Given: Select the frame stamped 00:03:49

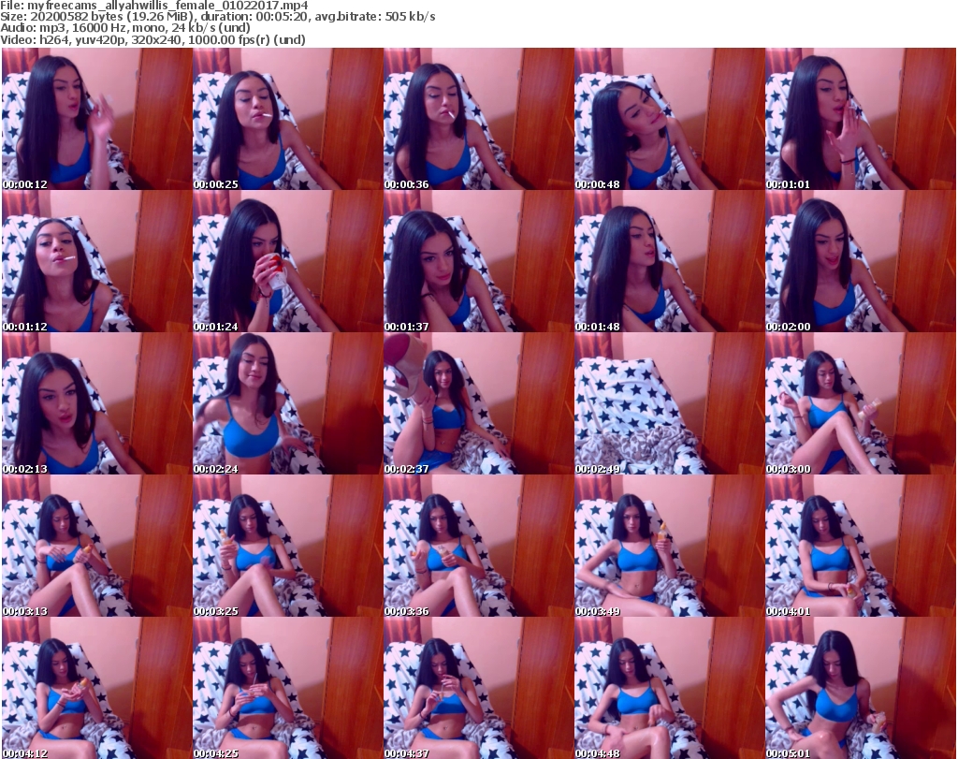Looking at the screenshot, I should (x=669, y=547).
